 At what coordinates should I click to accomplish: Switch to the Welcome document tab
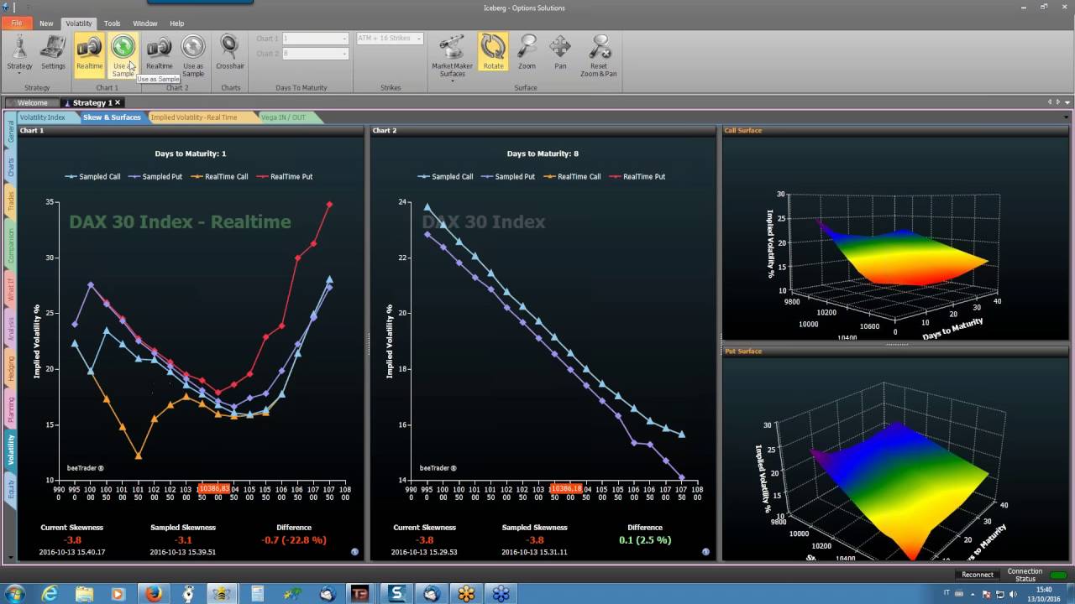coord(33,102)
